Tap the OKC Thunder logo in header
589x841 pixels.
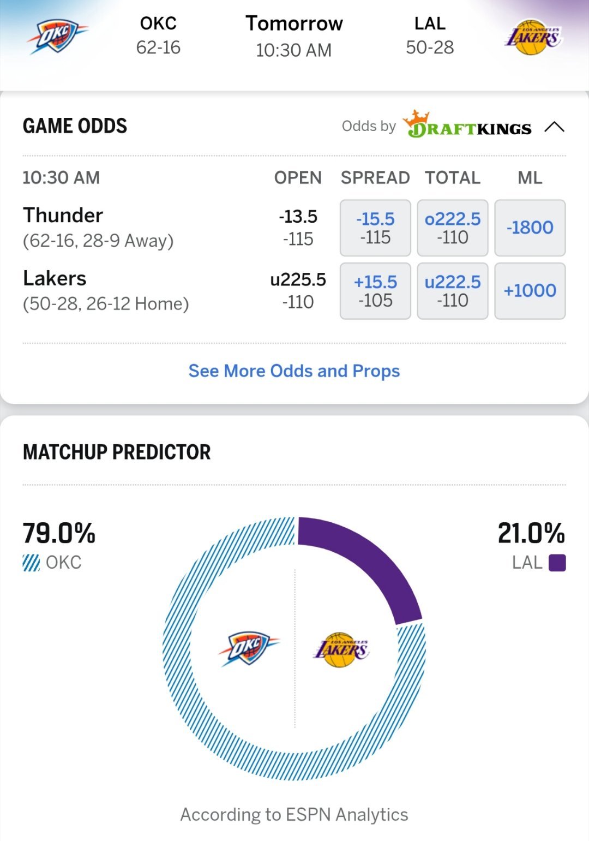coord(58,37)
